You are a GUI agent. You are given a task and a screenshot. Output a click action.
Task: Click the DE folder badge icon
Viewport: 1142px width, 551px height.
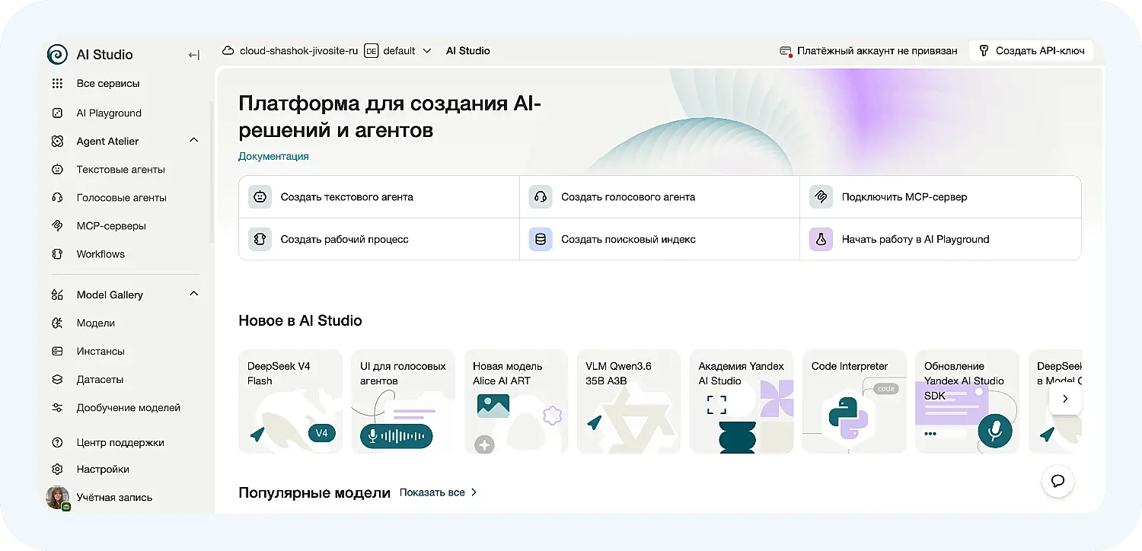pyautogui.click(x=372, y=51)
